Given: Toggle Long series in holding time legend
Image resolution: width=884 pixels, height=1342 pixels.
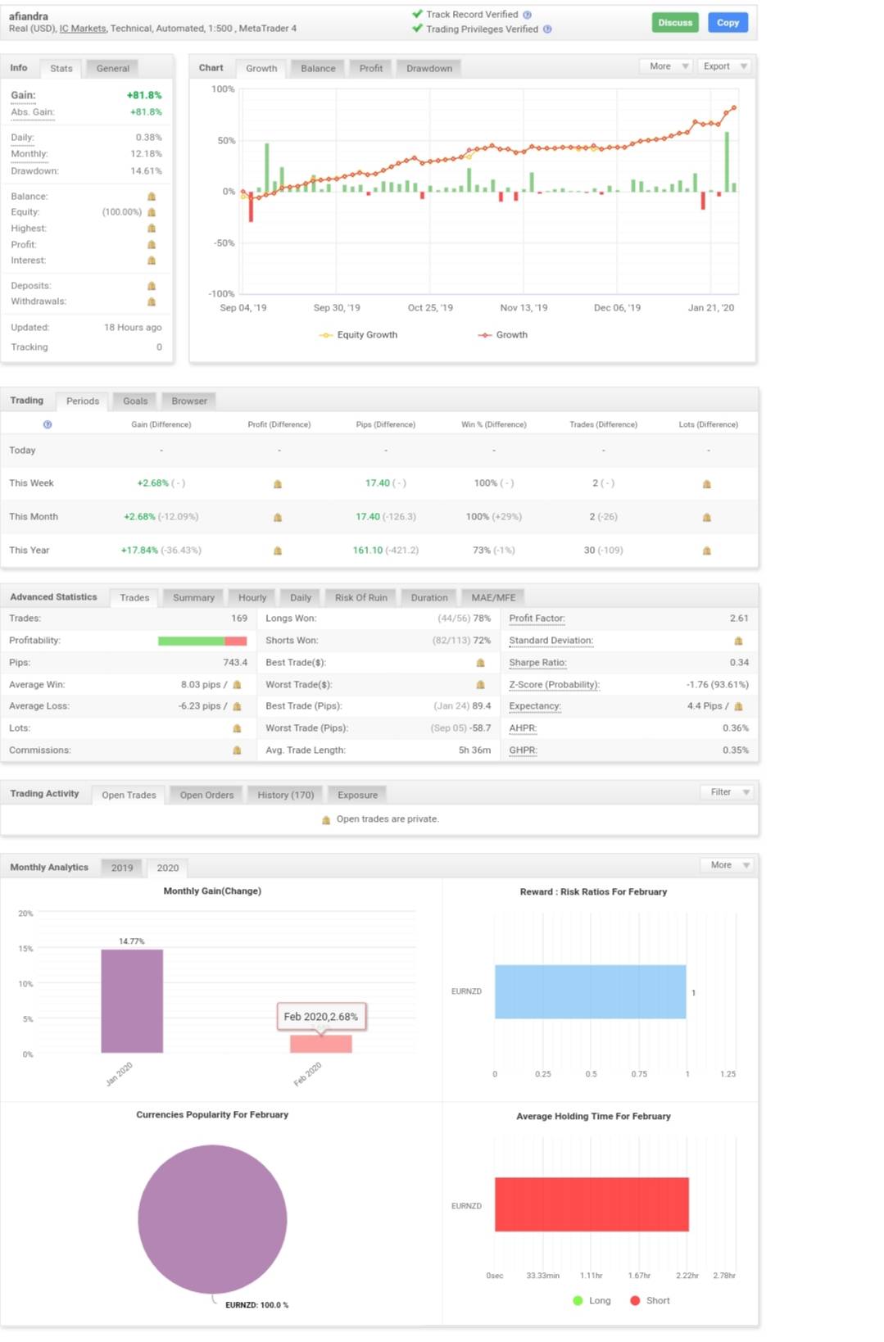Looking at the screenshot, I should [592, 1300].
